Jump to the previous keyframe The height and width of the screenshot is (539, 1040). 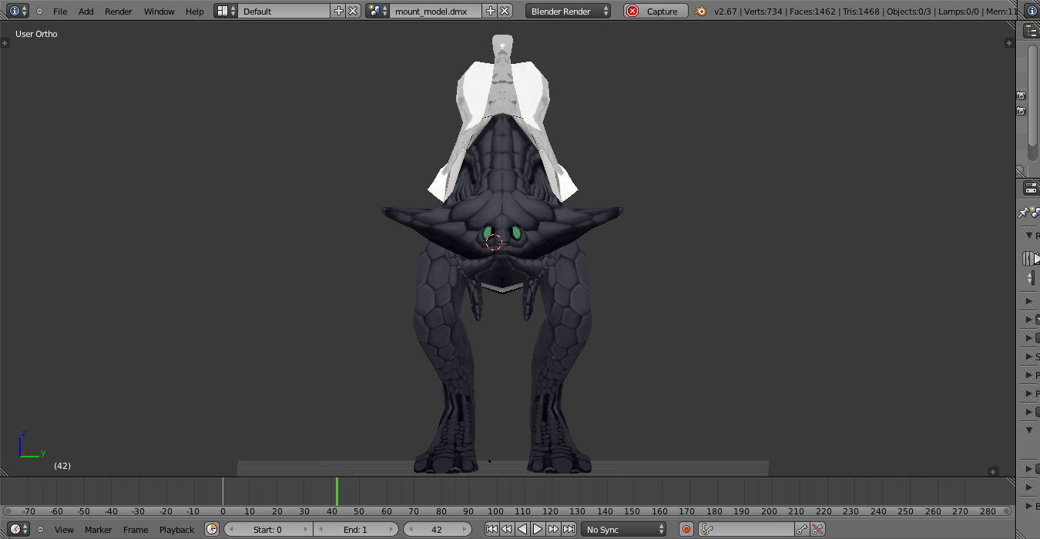(507, 529)
